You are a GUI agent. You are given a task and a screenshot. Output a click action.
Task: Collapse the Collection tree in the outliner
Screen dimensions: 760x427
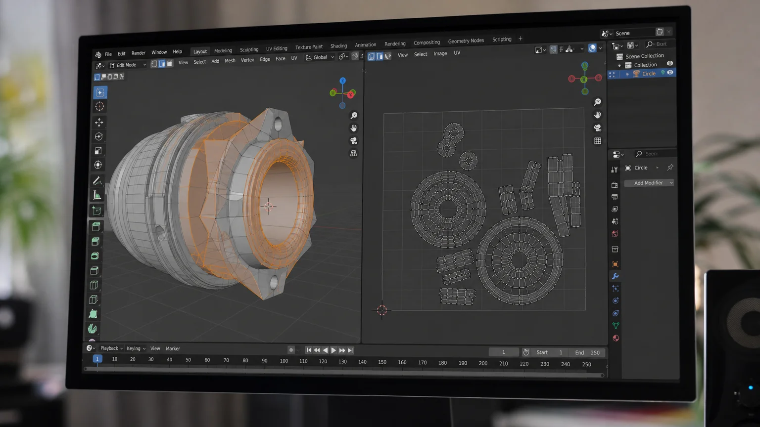tap(619, 65)
